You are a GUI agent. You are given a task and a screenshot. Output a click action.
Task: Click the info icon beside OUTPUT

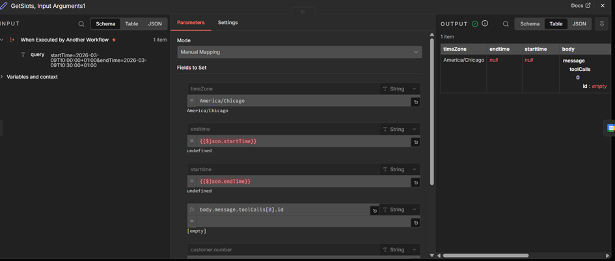click(x=485, y=24)
